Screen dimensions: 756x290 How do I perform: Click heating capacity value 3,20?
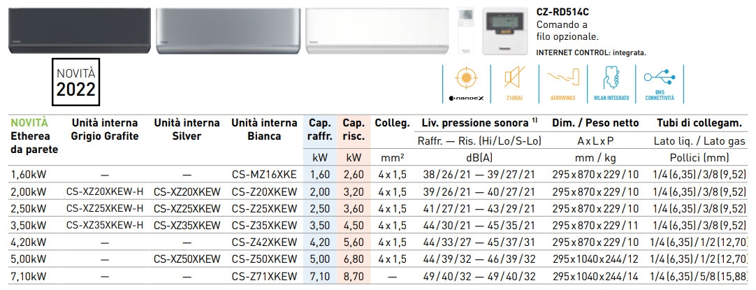(x=354, y=191)
